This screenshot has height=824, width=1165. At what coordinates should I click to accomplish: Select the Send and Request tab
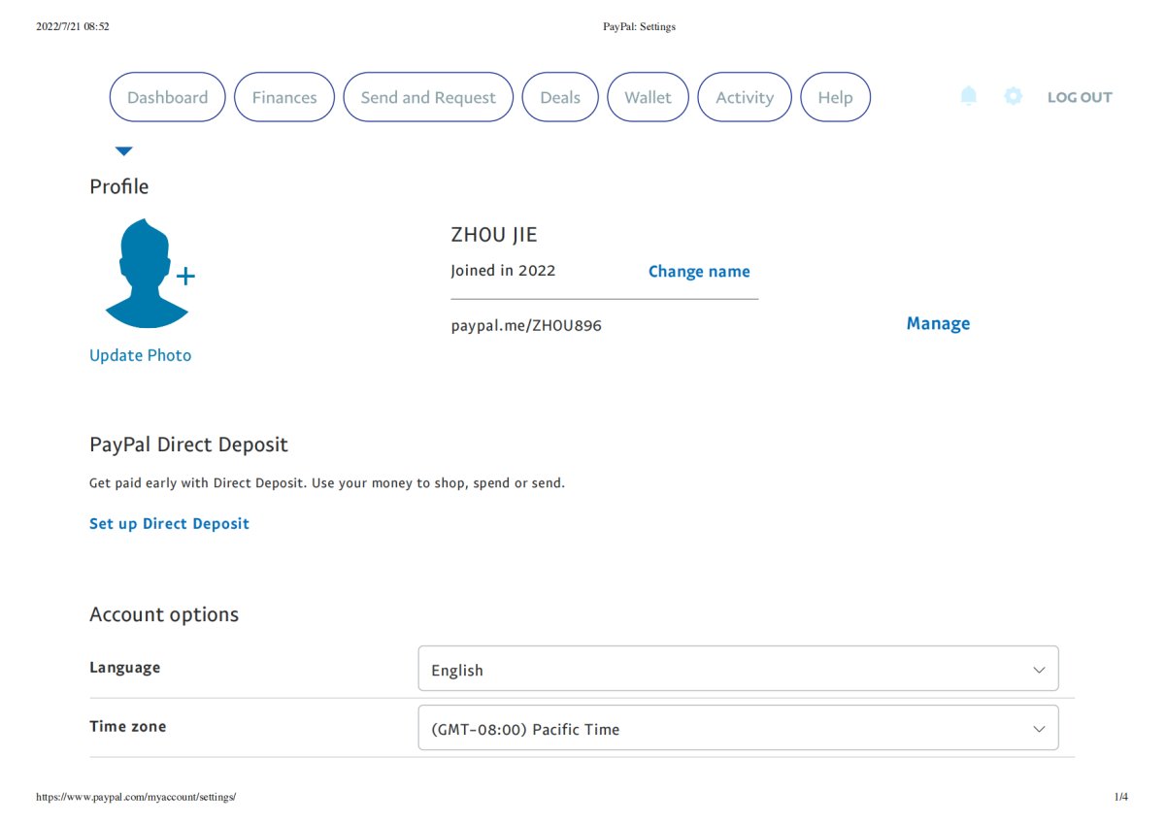coord(428,97)
